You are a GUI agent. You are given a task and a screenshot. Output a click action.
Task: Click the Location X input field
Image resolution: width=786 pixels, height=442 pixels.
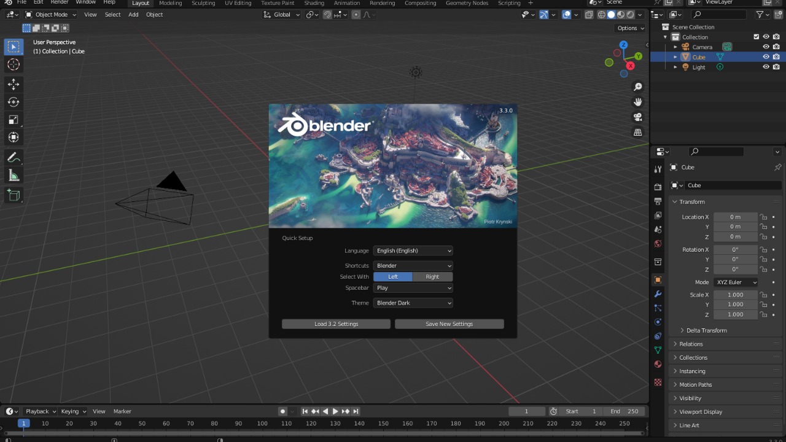click(x=735, y=217)
